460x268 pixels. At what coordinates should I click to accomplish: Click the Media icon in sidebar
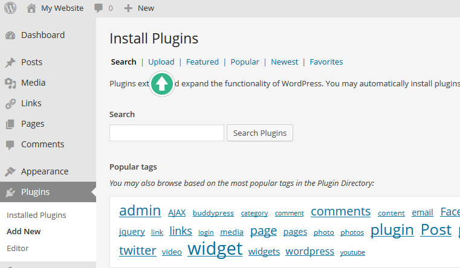[10, 83]
